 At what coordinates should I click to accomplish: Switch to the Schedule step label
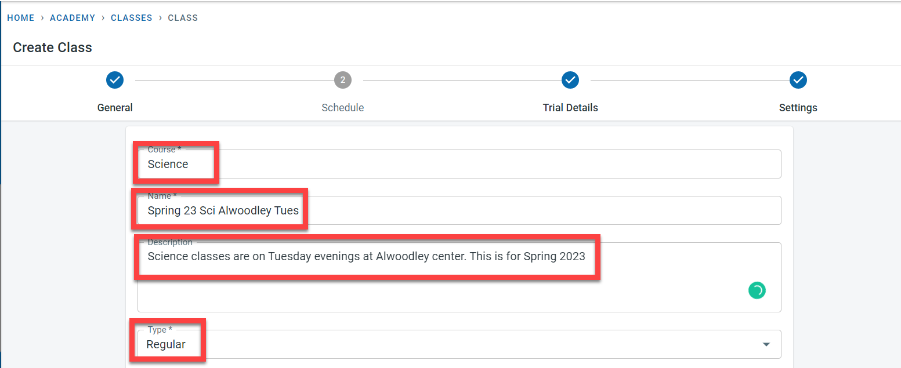343,108
